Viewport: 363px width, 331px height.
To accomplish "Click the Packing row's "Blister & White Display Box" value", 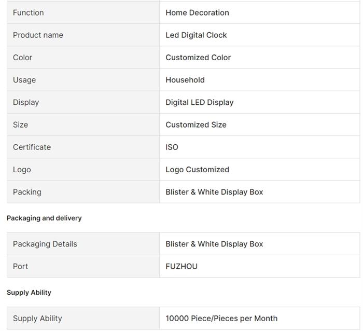I will pos(214,192).
